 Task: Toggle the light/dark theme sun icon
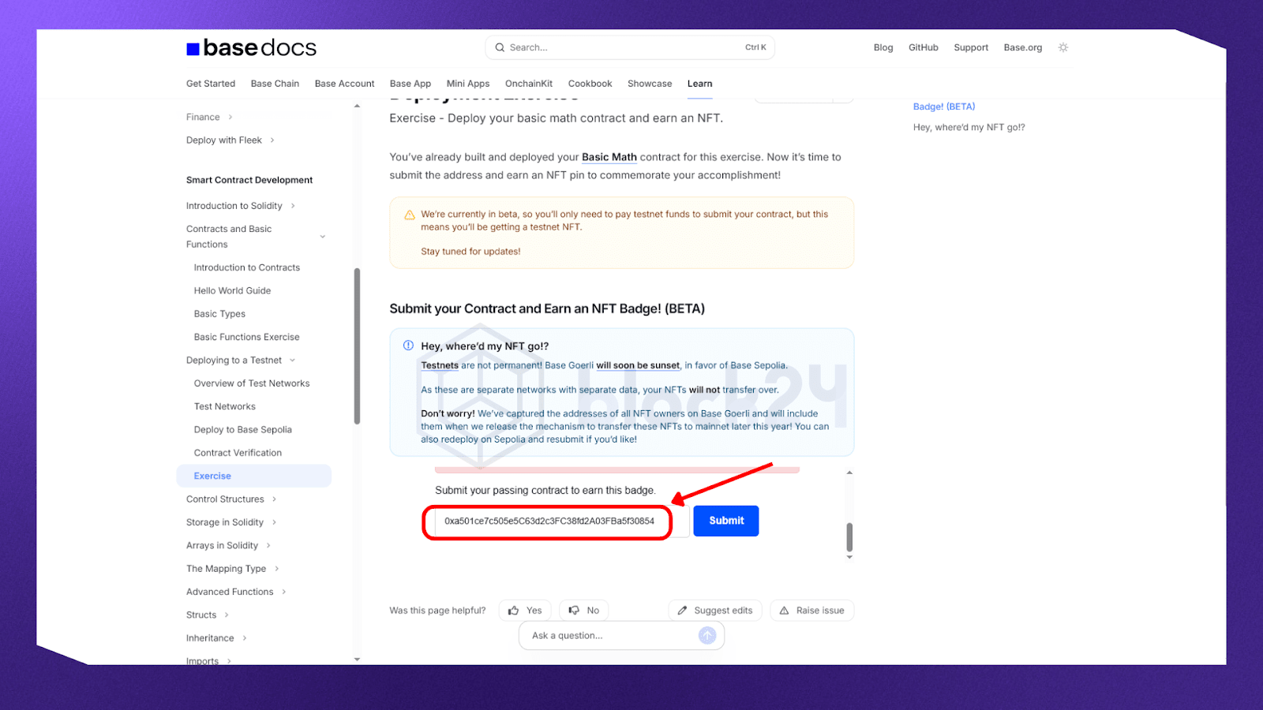coord(1063,47)
